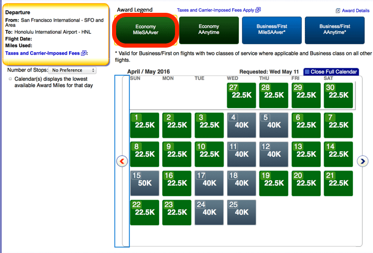Click the Flight Date label

18,39
